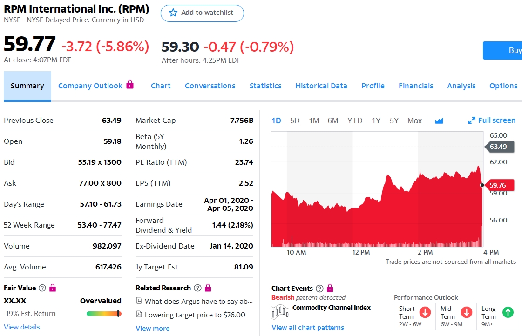Click the Related Research help question icon
Viewport: 522px width, 336px height.
coord(197,288)
